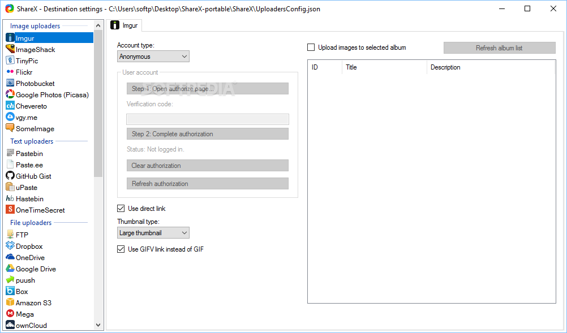The width and height of the screenshot is (567, 333).
Task: Open the Account type dropdown
Action: tap(153, 57)
